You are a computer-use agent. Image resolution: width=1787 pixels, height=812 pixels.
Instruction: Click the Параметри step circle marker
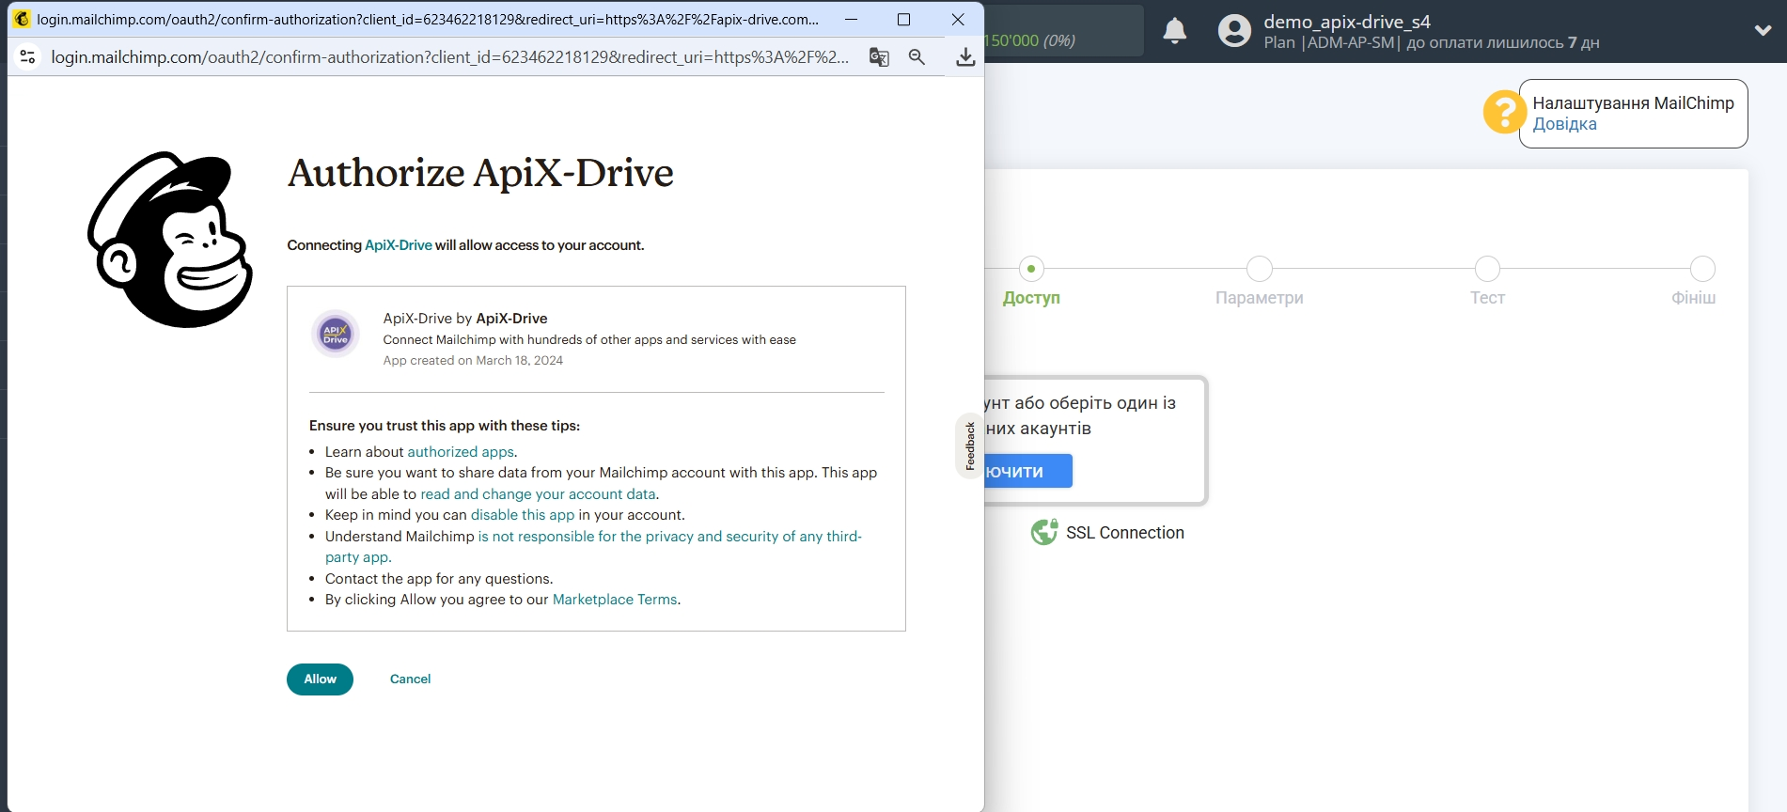(1259, 269)
